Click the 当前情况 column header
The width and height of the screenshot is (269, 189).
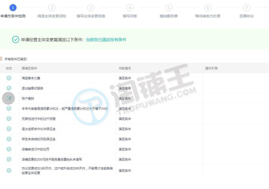pyautogui.click(x=124, y=68)
